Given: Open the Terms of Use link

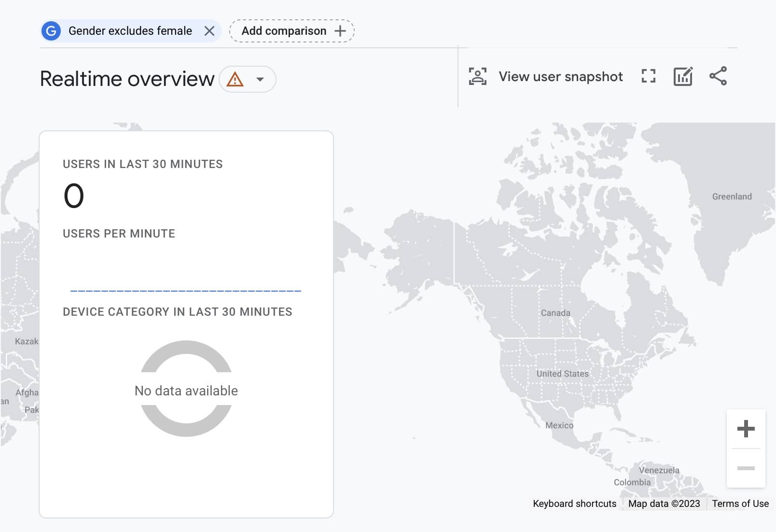Looking at the screenshot, I should pyautogui.click(x=740, y=504).
